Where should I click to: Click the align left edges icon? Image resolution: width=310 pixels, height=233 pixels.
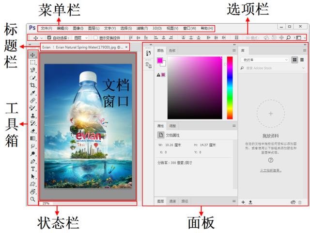pos(156,37)
